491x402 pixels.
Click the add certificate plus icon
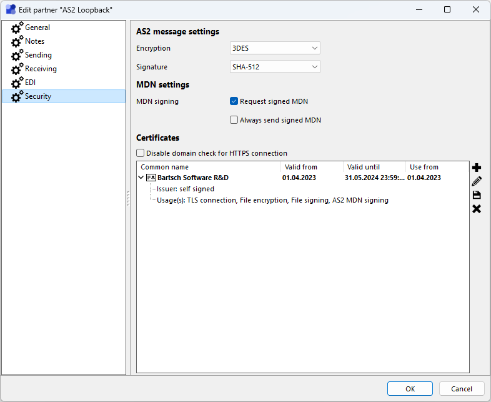click(477, 168)
